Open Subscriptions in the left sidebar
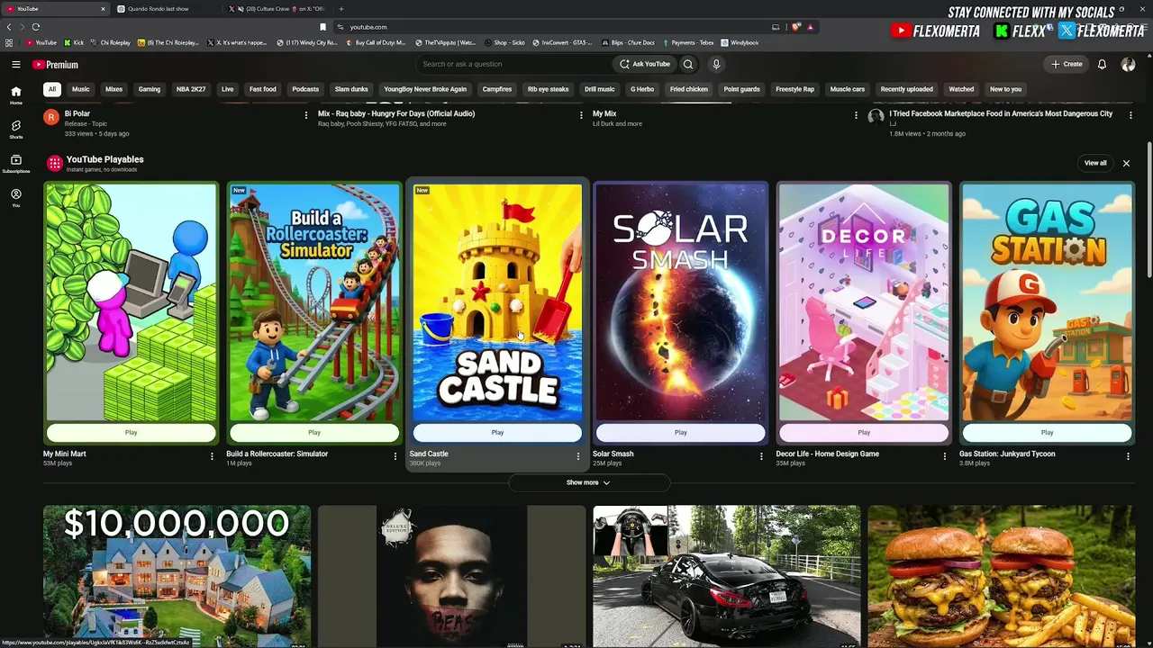The height and width of the screenshot is (648, 1153). [x=15, y=164]
